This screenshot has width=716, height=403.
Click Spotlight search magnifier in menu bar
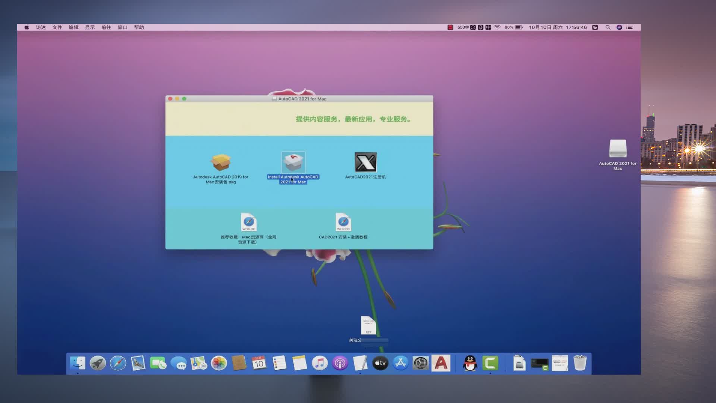point(608,27)
